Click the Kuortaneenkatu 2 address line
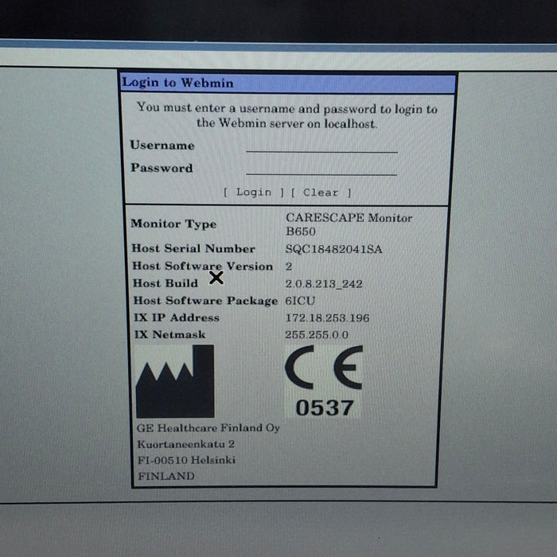The width and height of the screenshot is (557, 557). click(186, 444)
